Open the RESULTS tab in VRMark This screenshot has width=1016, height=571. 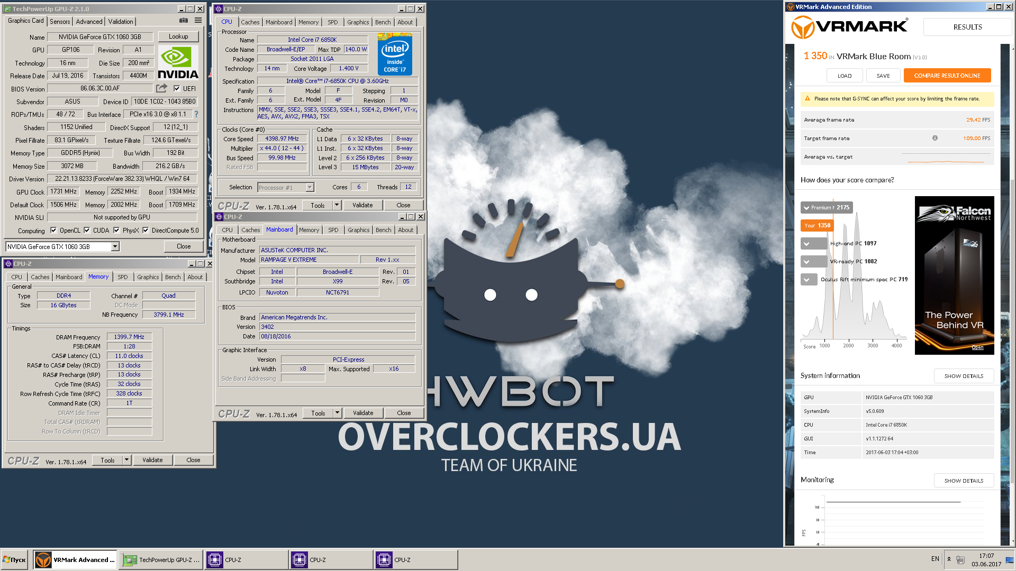coord(967,27)
